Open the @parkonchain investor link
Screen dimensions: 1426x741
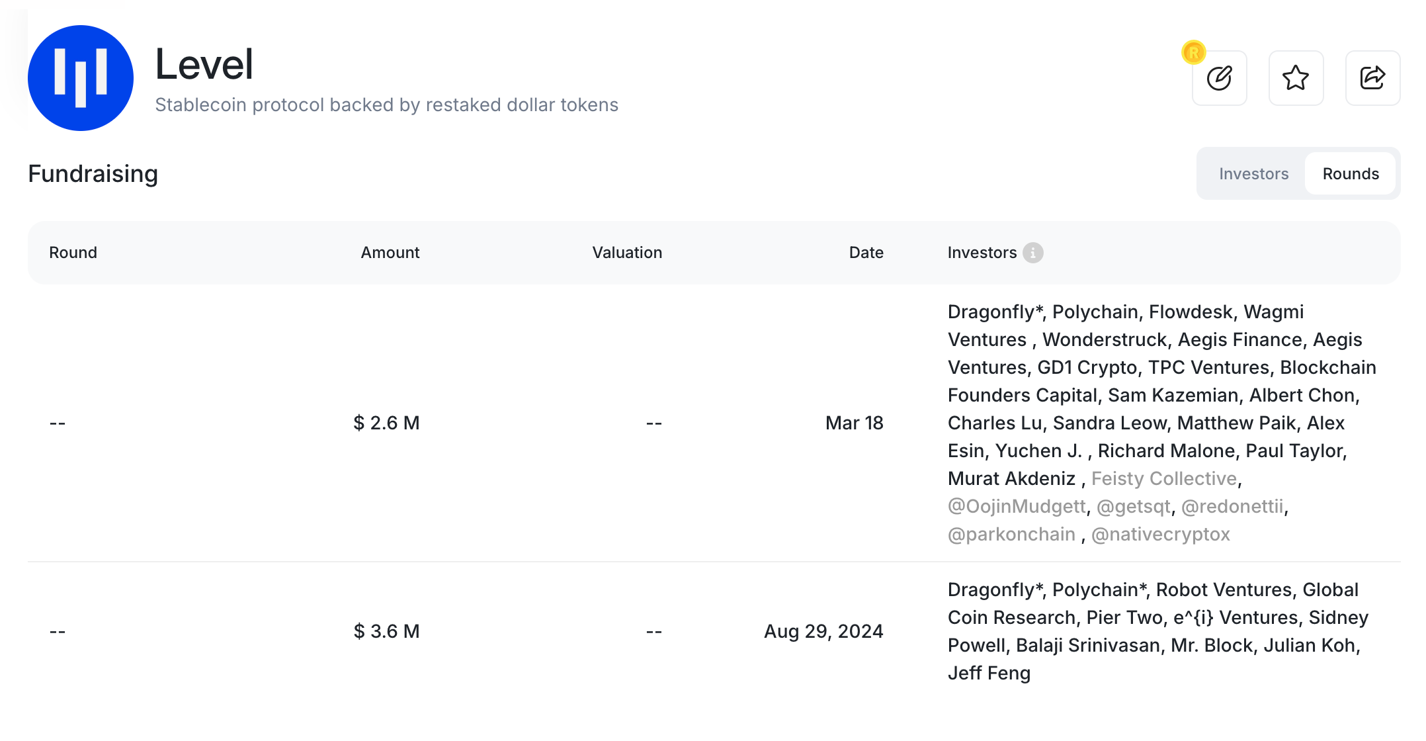tap(1011, 534)
